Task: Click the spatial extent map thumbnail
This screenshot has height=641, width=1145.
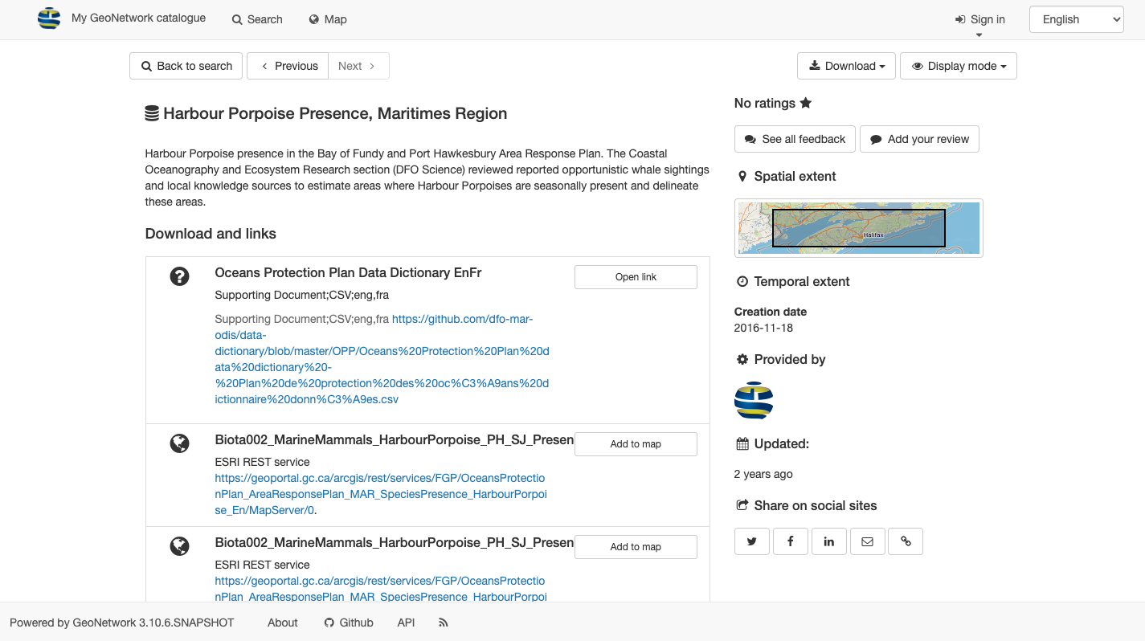Action: pyautogui.click(x=858, y=228)
